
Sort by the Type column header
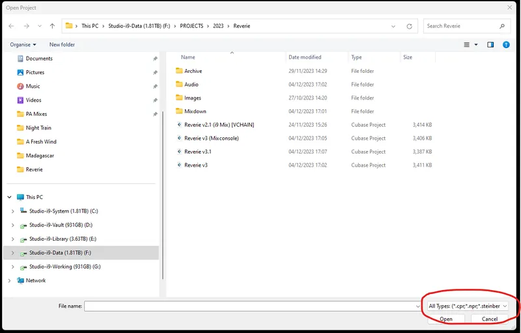pos(356,57)
